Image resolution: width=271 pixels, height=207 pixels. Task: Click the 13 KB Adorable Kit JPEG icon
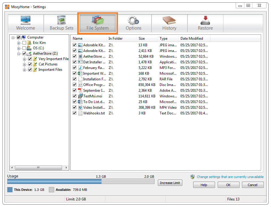tap(80, 45)
